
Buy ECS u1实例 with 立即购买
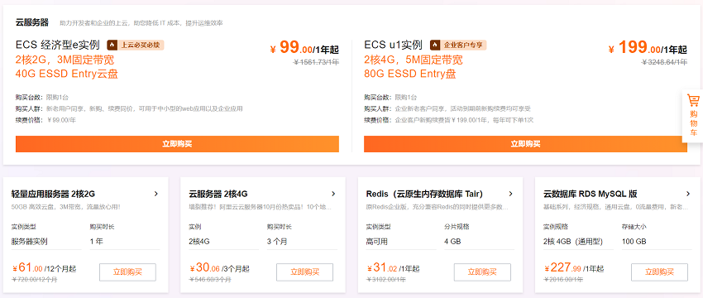[525, 144]
